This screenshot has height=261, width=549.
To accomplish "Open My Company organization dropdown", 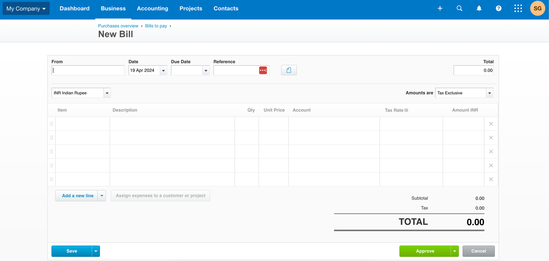I will pyautogui.click(x=26, y=8).
